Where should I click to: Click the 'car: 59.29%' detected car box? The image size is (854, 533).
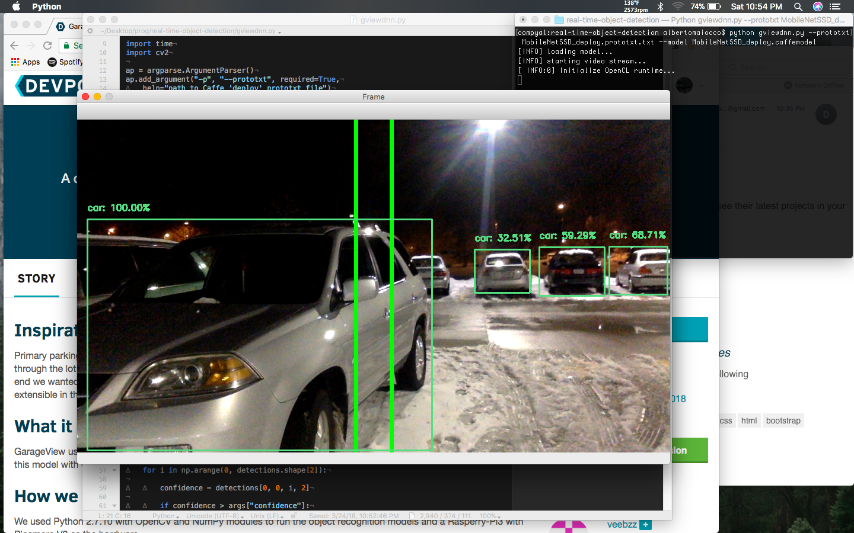tap(572, 271)
